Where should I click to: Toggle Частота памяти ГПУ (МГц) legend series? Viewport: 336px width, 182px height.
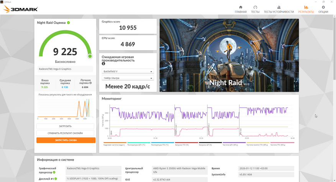click(x=258, y=144)
